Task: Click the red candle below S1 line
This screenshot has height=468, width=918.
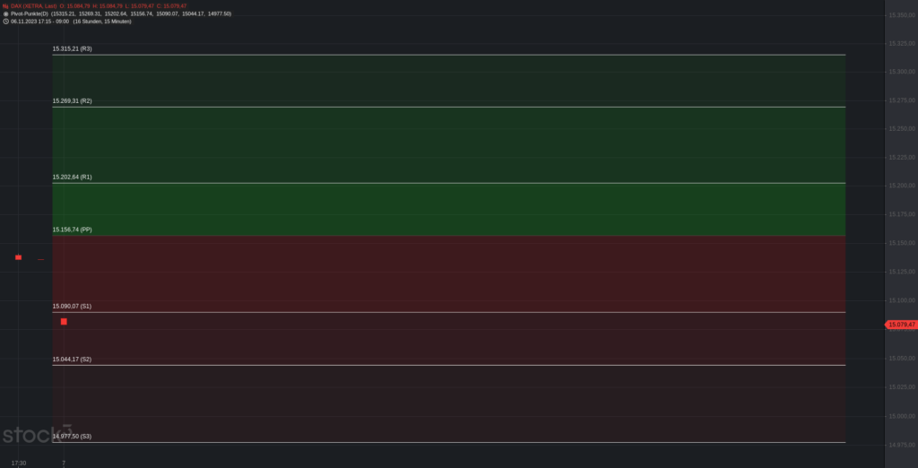Action: point(64,322)
